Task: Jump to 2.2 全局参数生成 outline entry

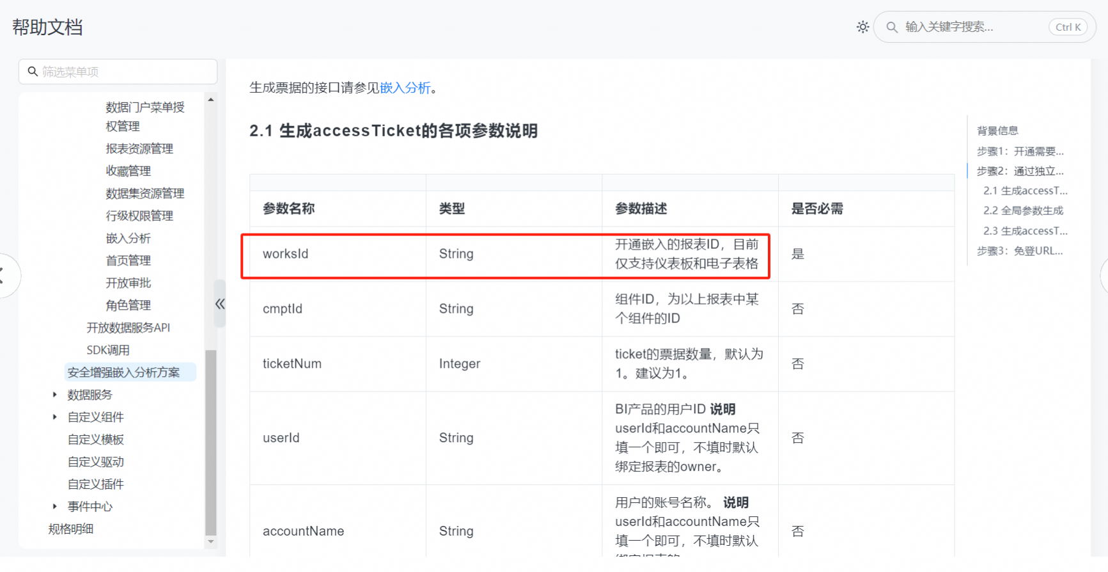Action: (1023, 211)
